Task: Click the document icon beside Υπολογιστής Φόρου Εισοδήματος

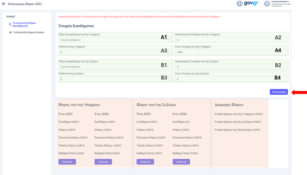Action: (10, 24)
